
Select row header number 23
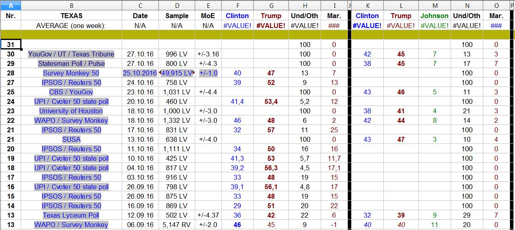[11, 111]
